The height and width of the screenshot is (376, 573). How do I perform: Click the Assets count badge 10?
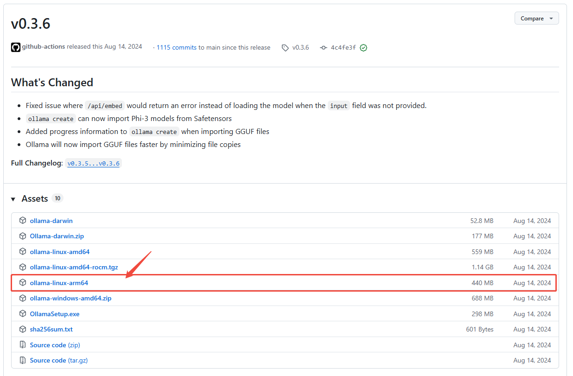(57, 198)
